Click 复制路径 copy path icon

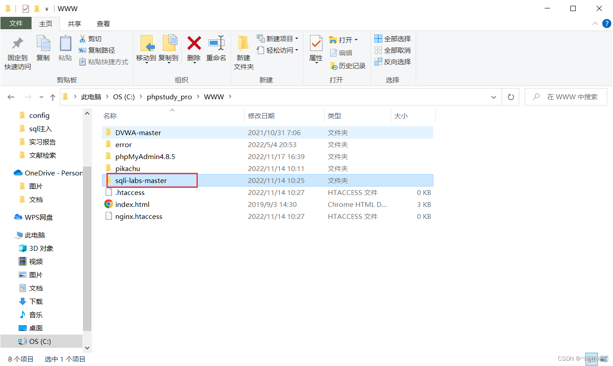(x=83, y=50)
